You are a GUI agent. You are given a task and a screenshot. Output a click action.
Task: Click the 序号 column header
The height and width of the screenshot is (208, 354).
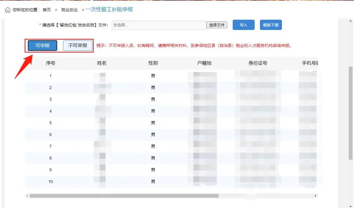(x=50, y=63)
